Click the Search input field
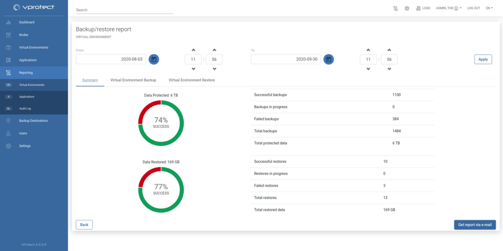503x251 pixels. pos(124,10)
